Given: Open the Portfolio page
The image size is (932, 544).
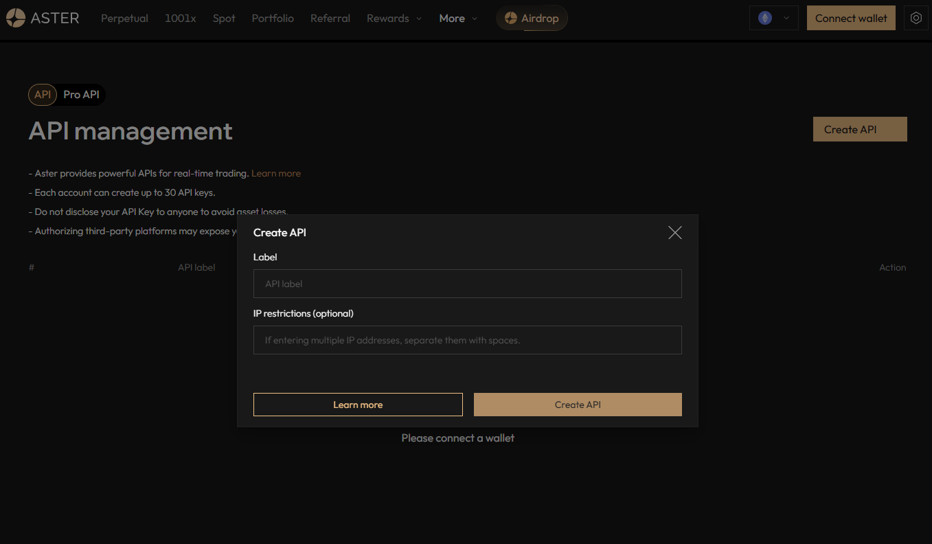Looking at the screenshot, I should [x=273, y=19].
